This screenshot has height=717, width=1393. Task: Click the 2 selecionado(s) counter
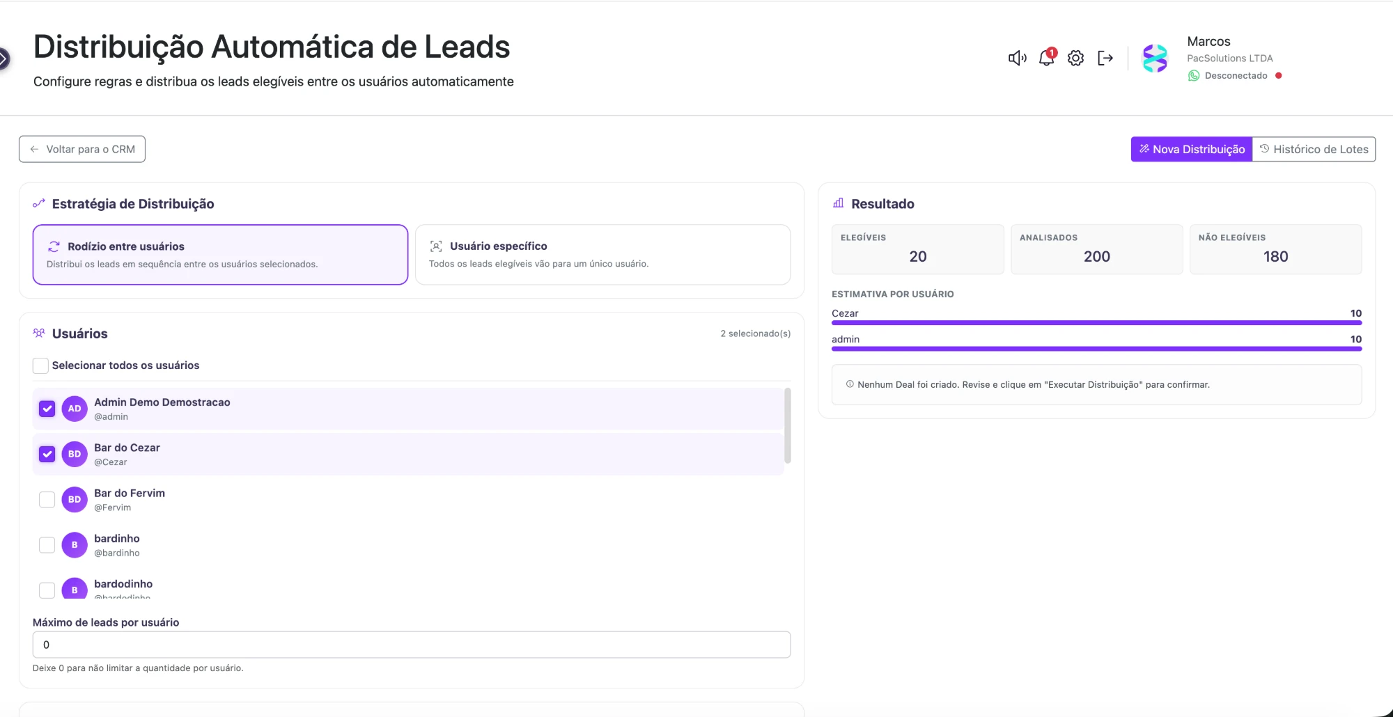[756, 333]
